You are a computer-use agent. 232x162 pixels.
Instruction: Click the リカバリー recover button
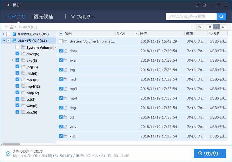[210, 153]
